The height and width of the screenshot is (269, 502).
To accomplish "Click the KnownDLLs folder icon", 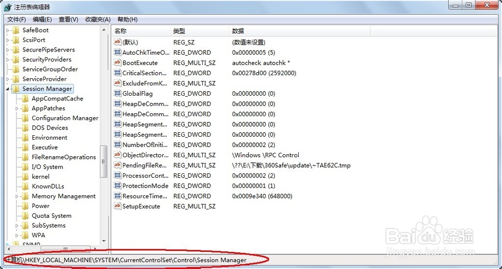I will point(25,186).
